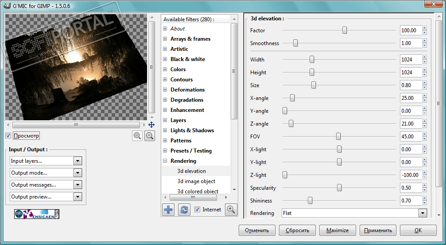This screenshot has height=245, width=446.
Task: Expand the Layers category
Action: click(165, 120)
